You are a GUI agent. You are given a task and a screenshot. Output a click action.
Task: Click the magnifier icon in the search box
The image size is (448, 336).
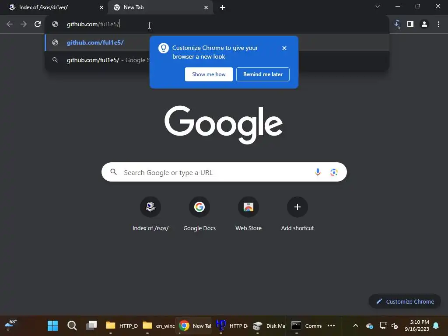coord(113,171)
